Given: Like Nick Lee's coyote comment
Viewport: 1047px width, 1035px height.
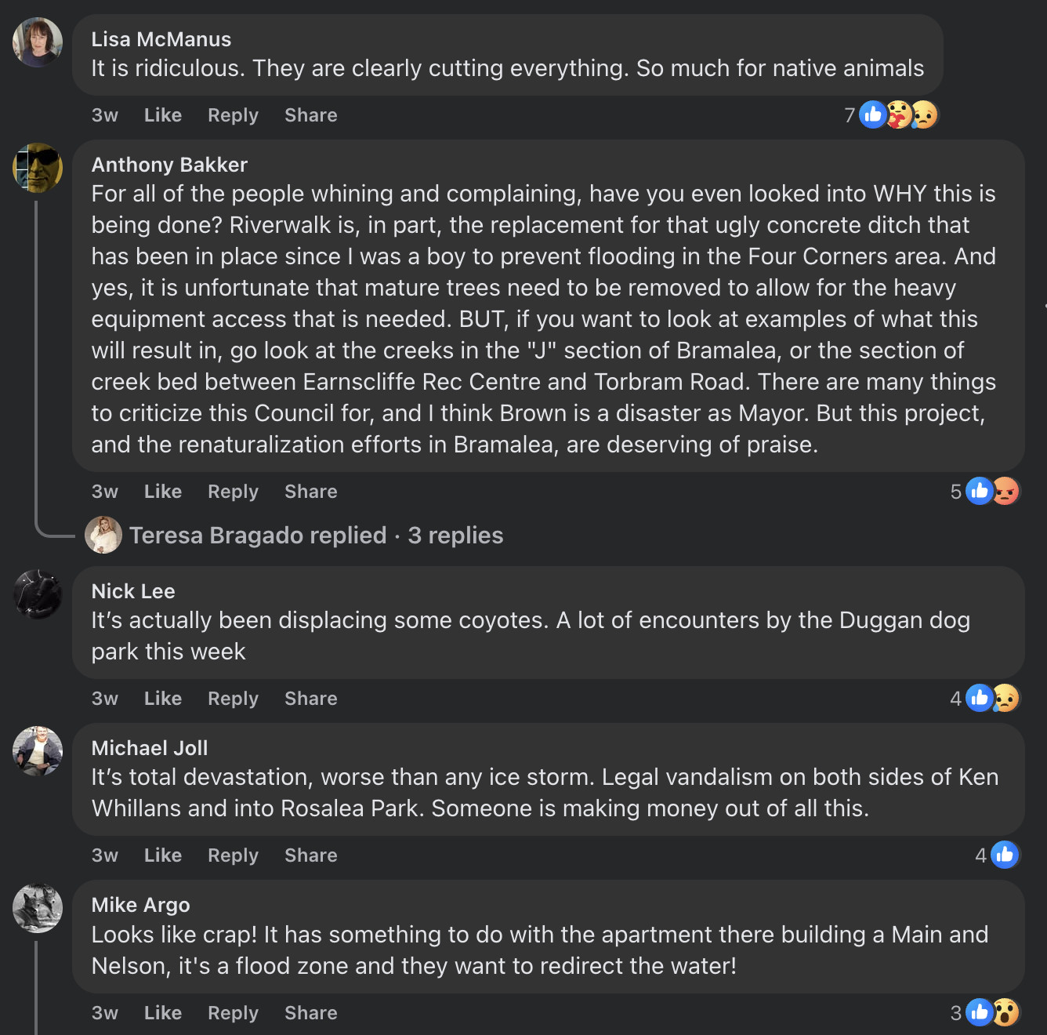Looking at the screenshot, I should click(163, 699).
